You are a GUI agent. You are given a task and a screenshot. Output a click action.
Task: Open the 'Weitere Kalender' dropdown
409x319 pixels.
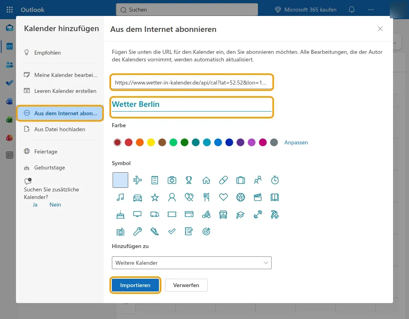(x=191, y=263)
